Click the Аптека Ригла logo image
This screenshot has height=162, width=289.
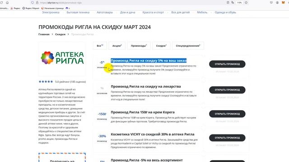click(62, 58)
